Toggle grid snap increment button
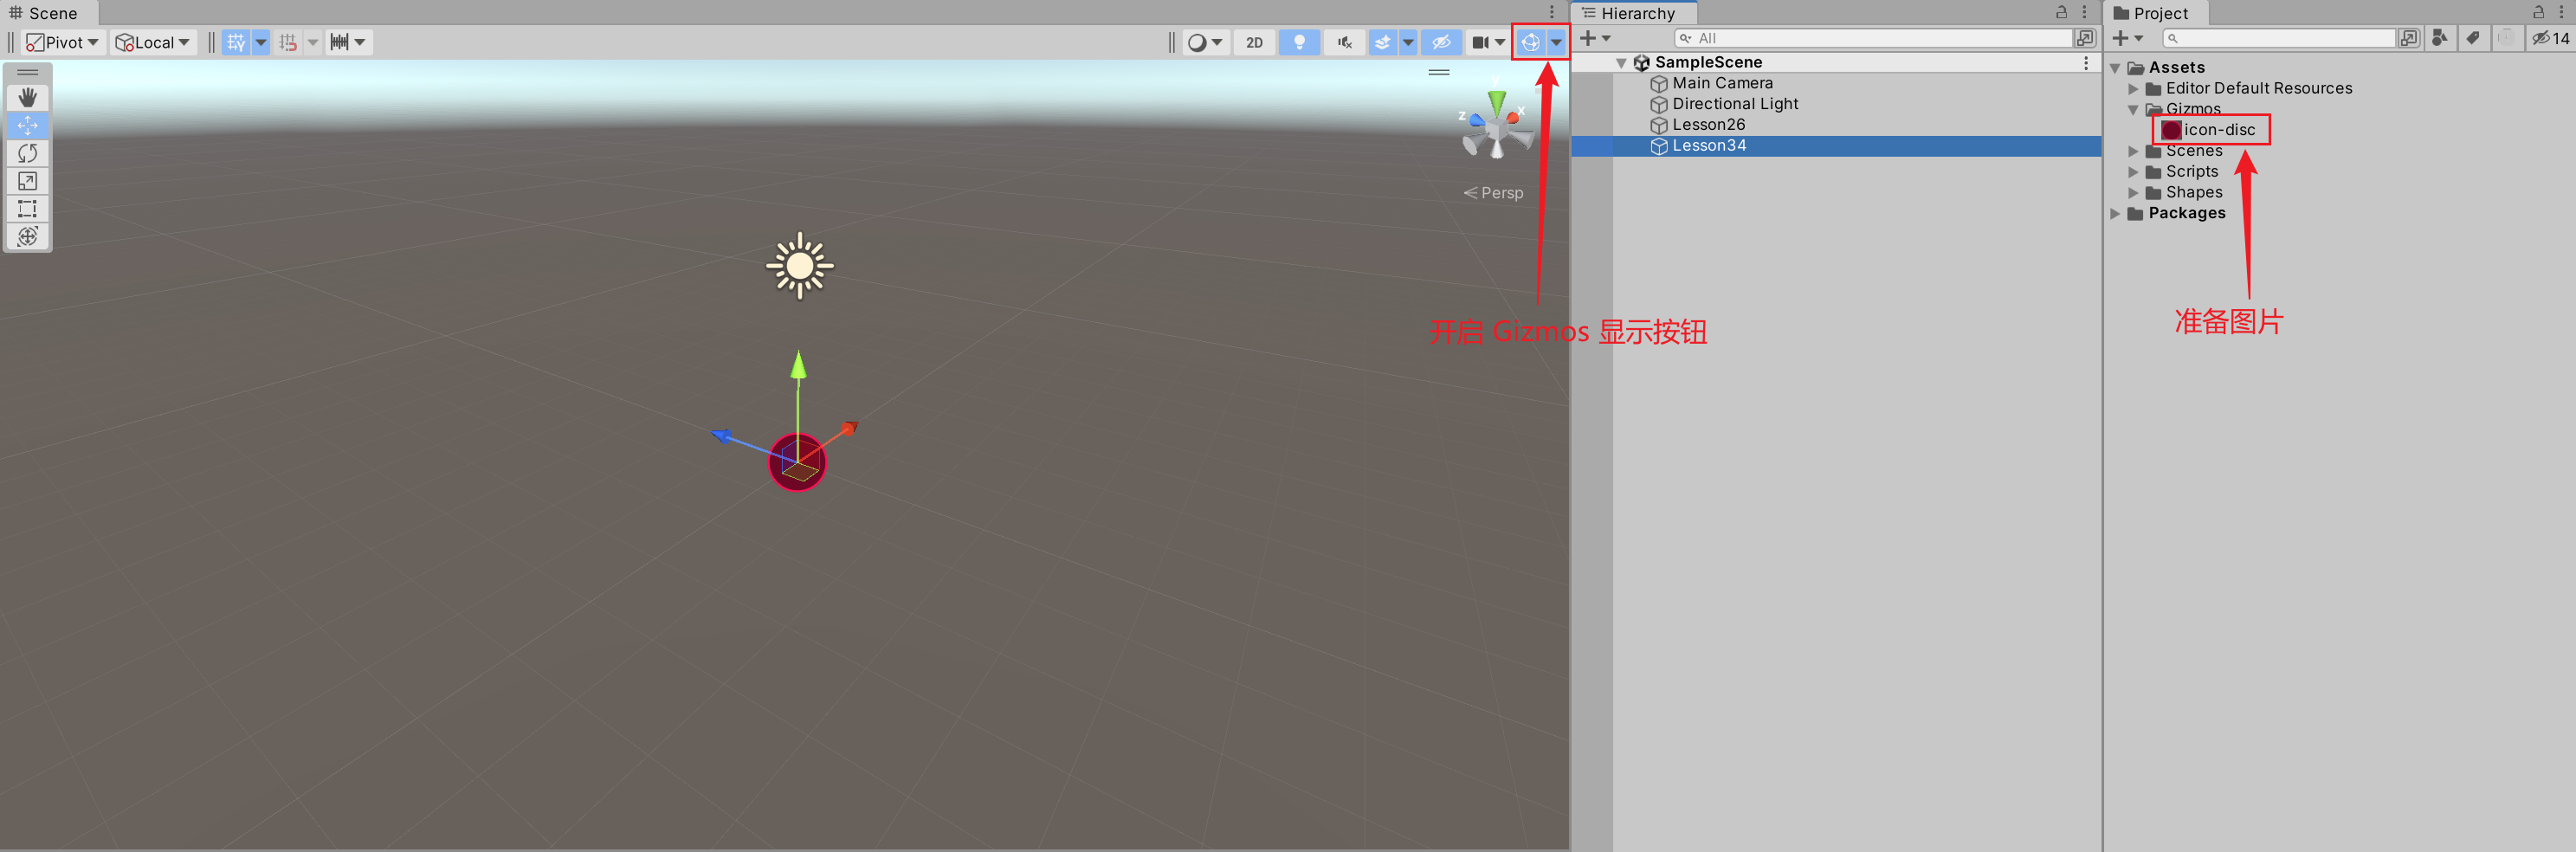Image resolution: width=2576 pixels, height=852 pixels. pyautogui.click(x=288, y=42)
